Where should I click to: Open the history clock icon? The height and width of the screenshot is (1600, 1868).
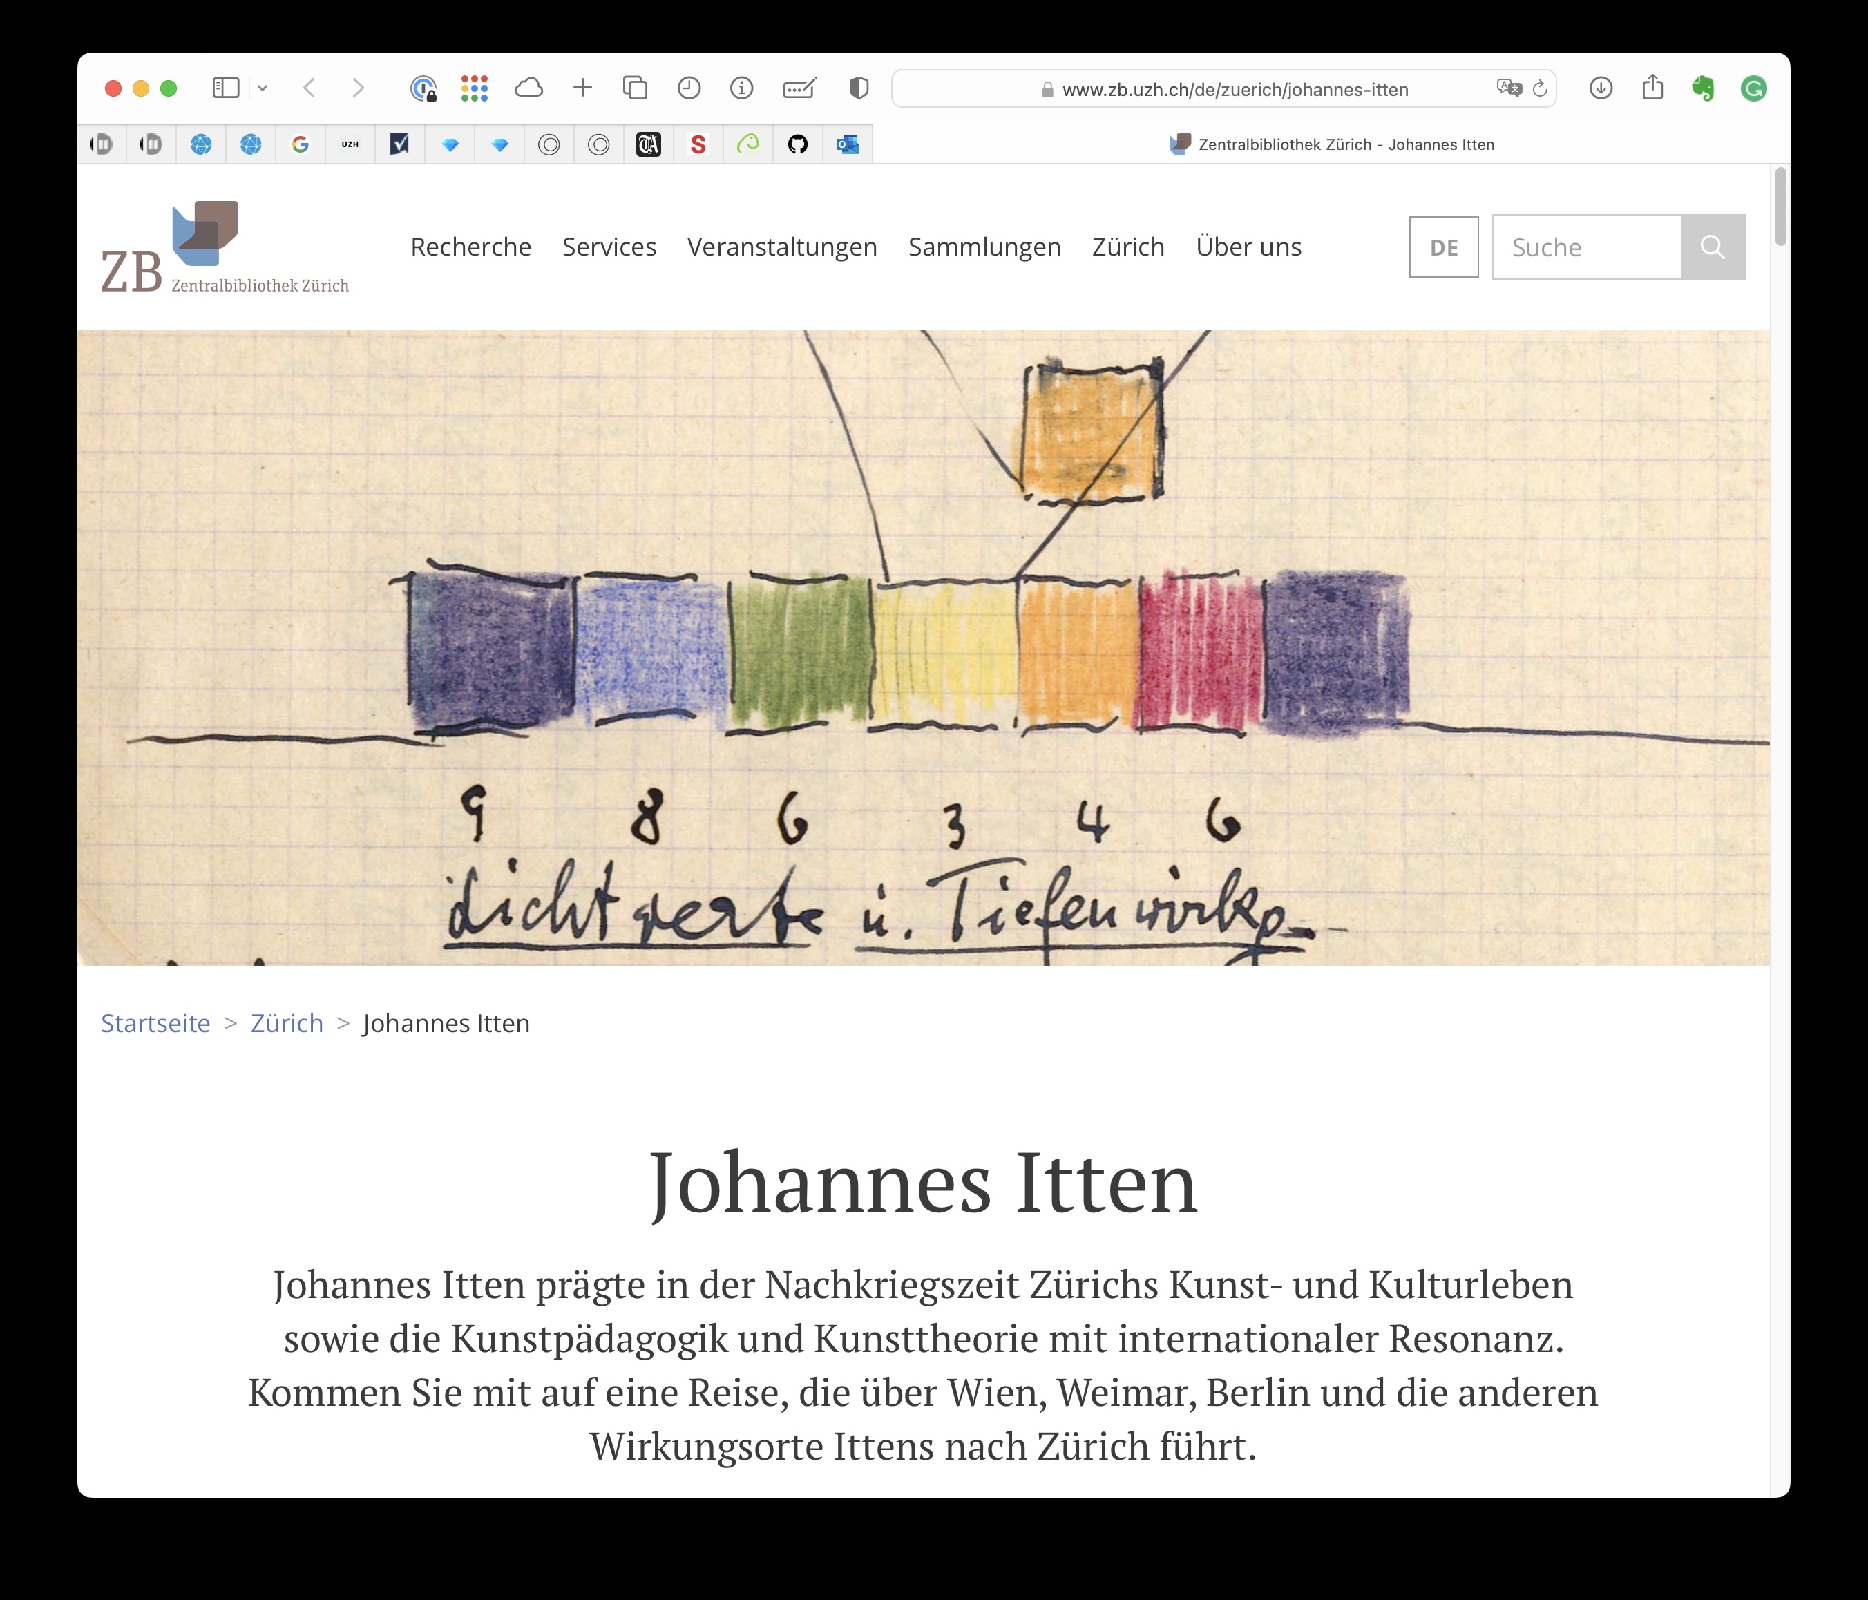tap(689, 88)
